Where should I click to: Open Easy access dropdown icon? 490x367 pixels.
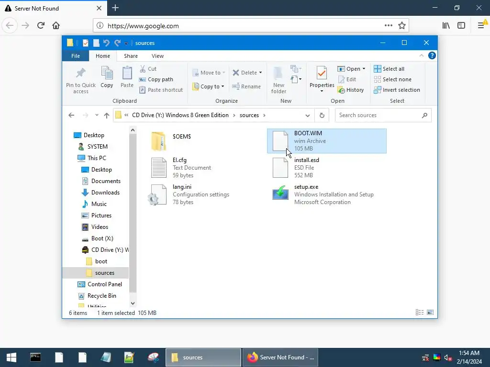pyautogui.click(x=296, y=79)
